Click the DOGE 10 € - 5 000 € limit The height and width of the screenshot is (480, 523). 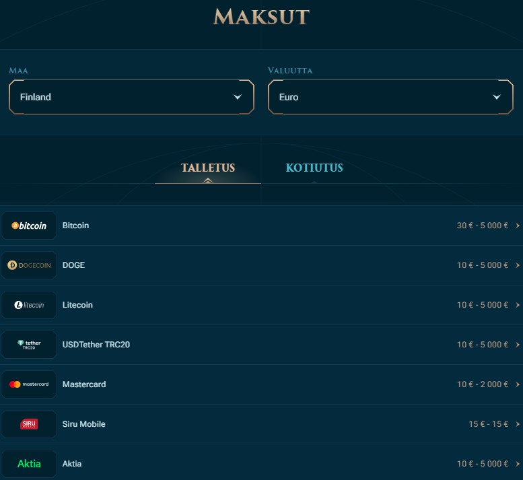tap(483, 265)
